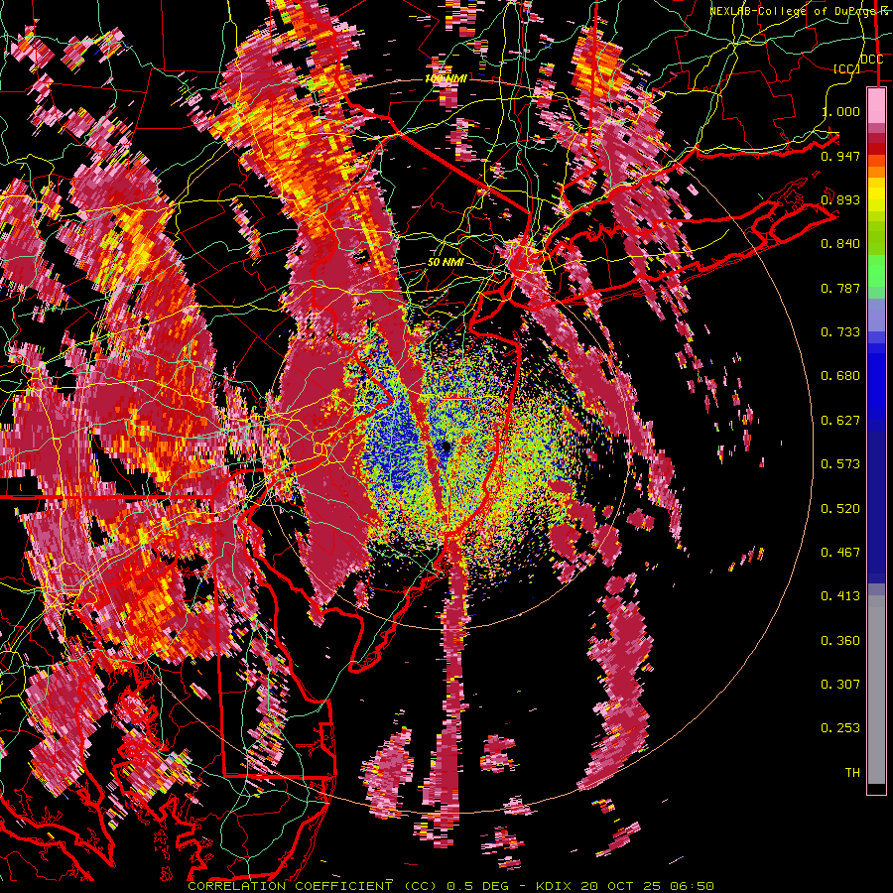Select the 0.947 legend value
Image resolution: width=893 pixels, height=893 pixels.
click(x=840, y=156)
